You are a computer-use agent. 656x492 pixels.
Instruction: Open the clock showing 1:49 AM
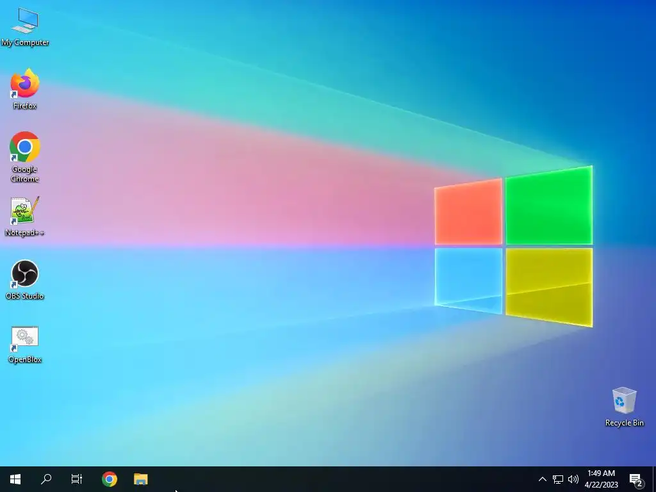[601, 479]
